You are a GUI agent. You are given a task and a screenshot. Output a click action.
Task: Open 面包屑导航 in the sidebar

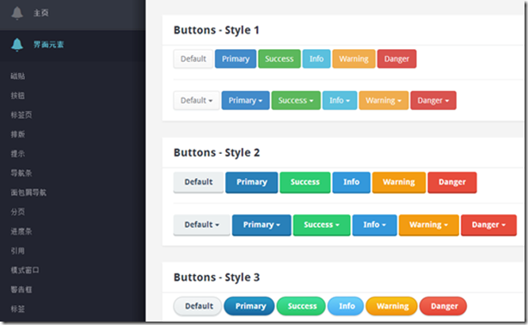28,193
